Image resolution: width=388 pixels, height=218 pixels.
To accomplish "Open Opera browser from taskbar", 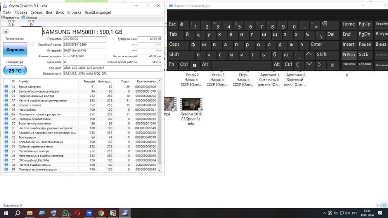I will point(77,213).
